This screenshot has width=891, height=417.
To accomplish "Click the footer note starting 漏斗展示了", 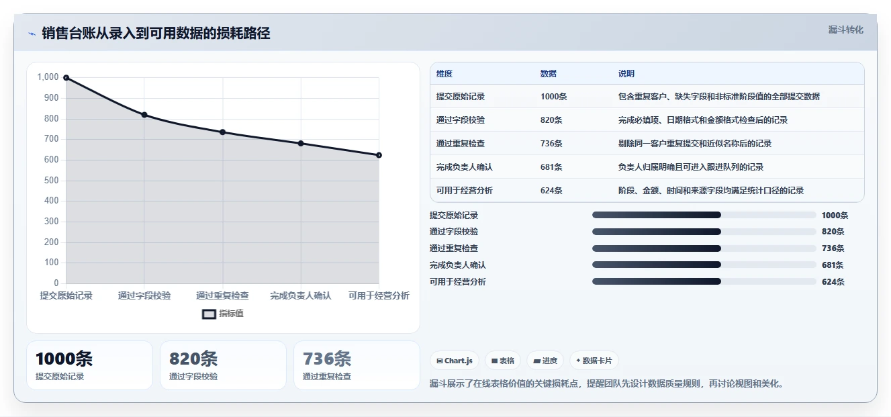I will click(606, 384).
